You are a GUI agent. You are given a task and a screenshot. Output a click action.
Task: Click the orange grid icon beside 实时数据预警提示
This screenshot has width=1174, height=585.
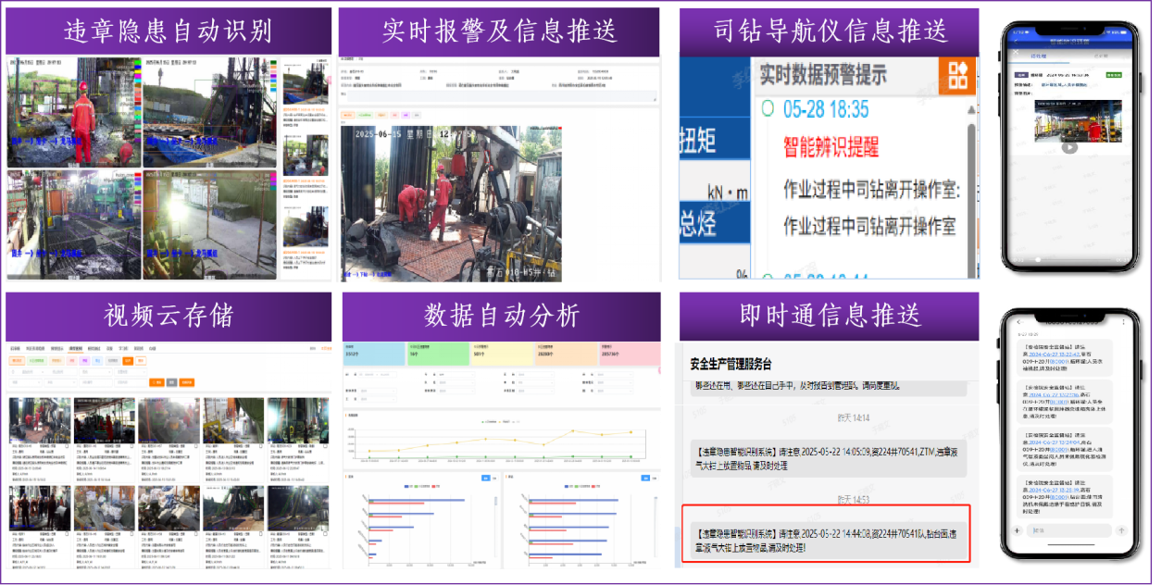(x=957, y=75)
